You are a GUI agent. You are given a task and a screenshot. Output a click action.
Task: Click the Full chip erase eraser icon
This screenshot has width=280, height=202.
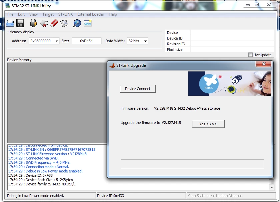click(x=54, y=23)
